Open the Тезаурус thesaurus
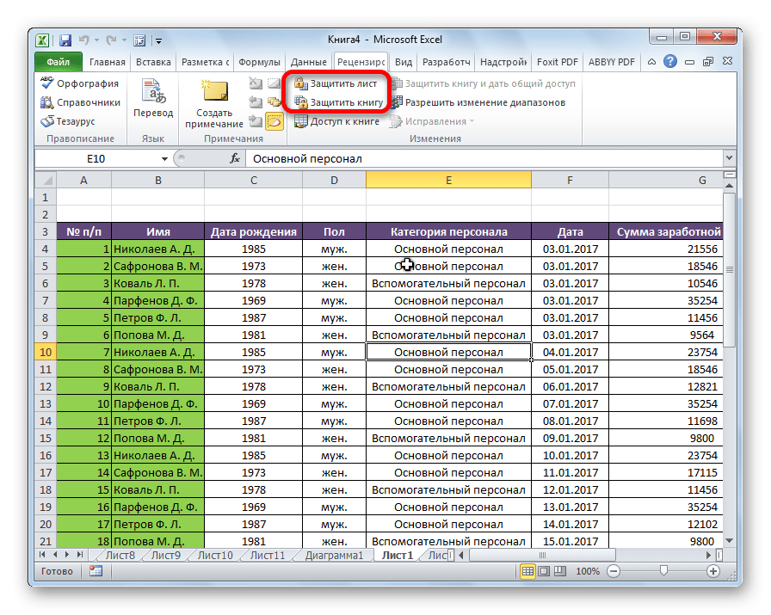The width and height of the screenshot is (771, 615). coord(68,121)
